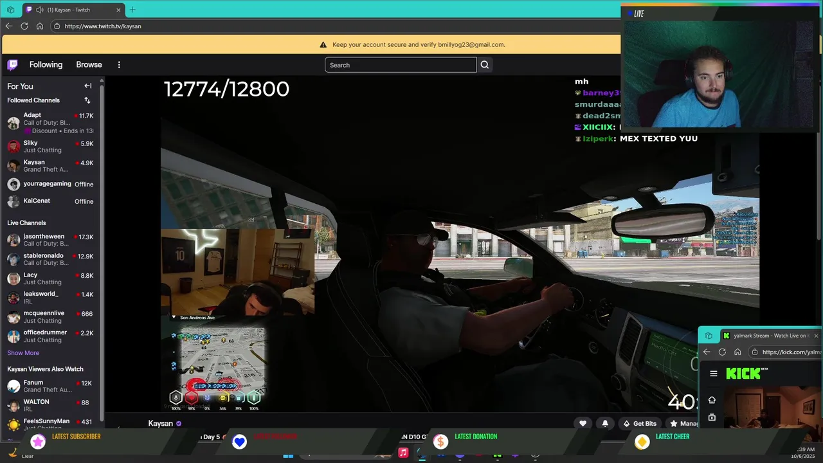
Task: Open FeelsSunnyMan channel in sidebar
Action: tap(51, 424)
